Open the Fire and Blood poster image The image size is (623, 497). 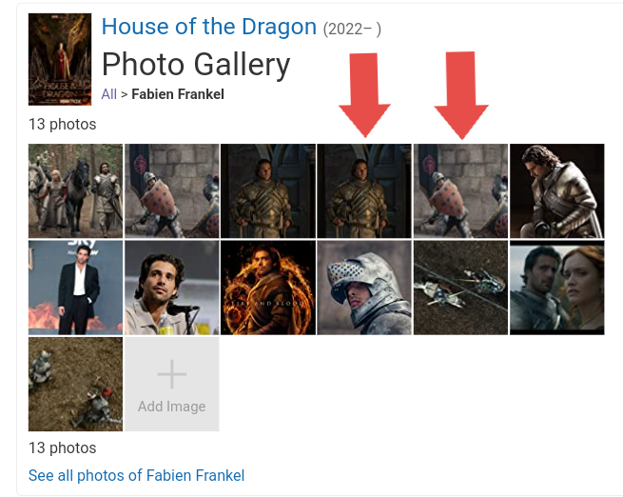[x=268, y=288]
